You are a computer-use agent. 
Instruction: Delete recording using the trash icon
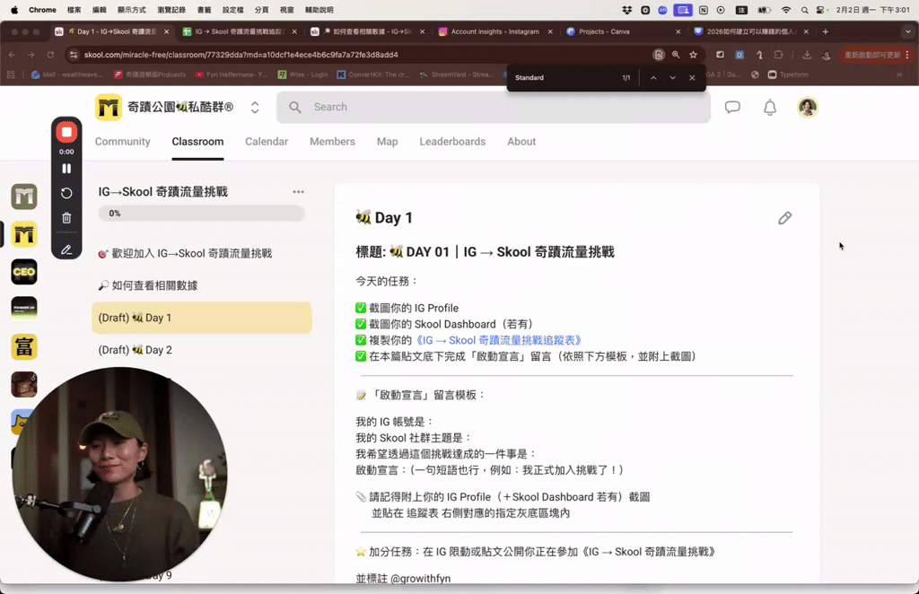coord(66,218)
